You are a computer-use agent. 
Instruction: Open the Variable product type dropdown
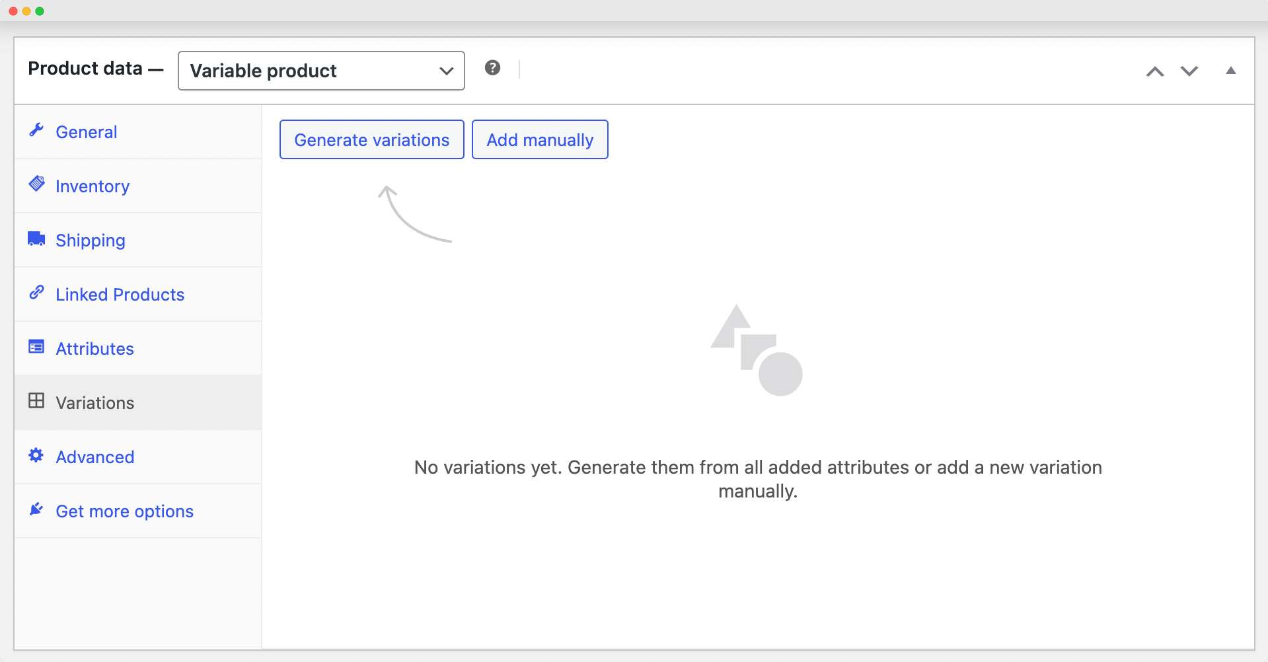[x=321, y=71]
